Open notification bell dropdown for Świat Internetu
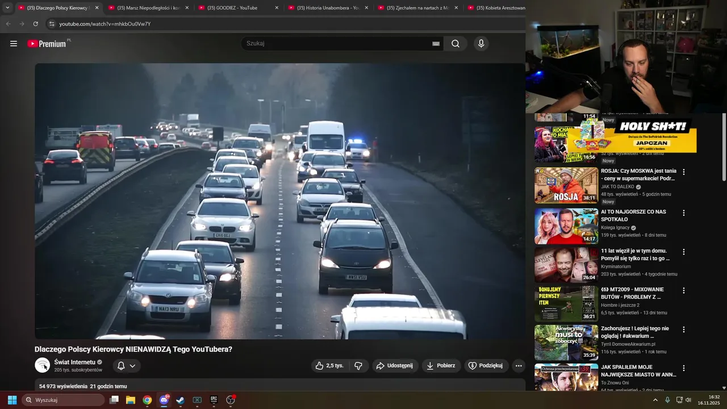 [126, 366]
